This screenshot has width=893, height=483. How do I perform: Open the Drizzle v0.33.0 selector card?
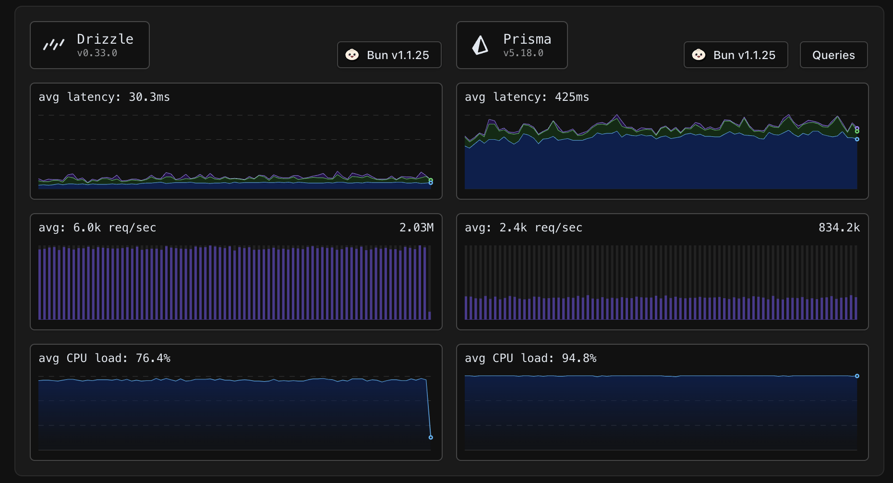coord(90,45)
